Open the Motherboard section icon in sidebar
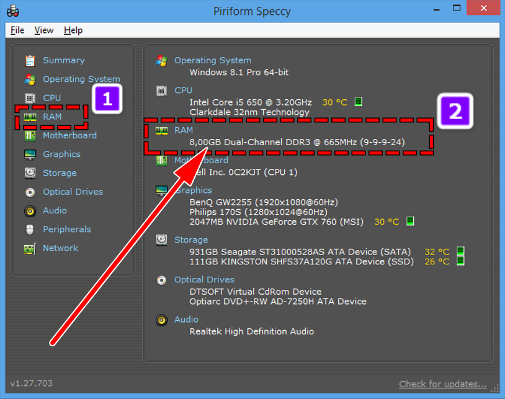 pyautogui.click(x=30, y=135)
